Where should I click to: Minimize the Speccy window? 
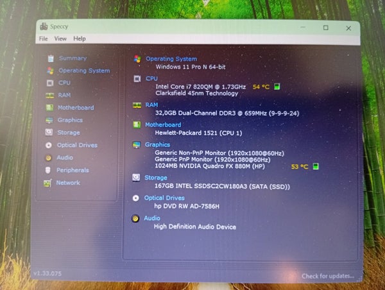coord(303,27)
